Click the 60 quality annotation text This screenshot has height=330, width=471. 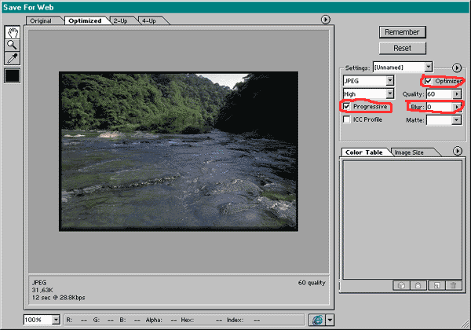[x=312, y=283]
